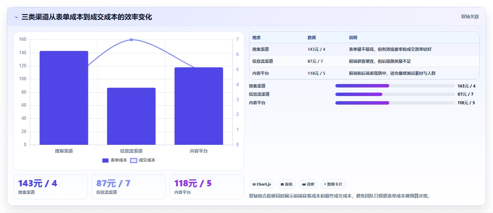This screenshot has height=213, width=493.
Task: Click the 160 left axis label
Action: [23, 39]
